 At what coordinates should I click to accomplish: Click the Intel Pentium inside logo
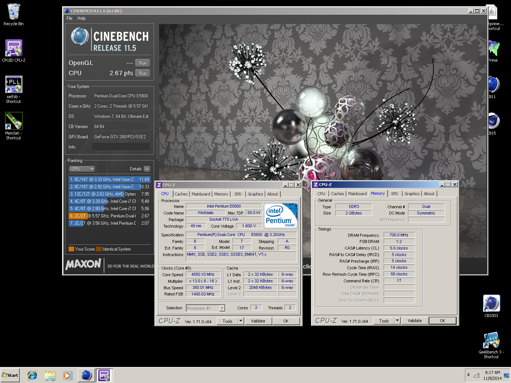click(281, 216)
